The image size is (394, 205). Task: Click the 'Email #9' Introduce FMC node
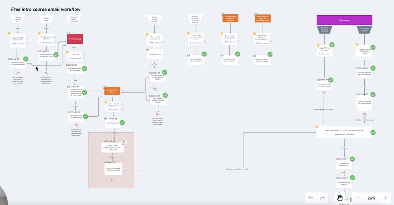point(113,147)
